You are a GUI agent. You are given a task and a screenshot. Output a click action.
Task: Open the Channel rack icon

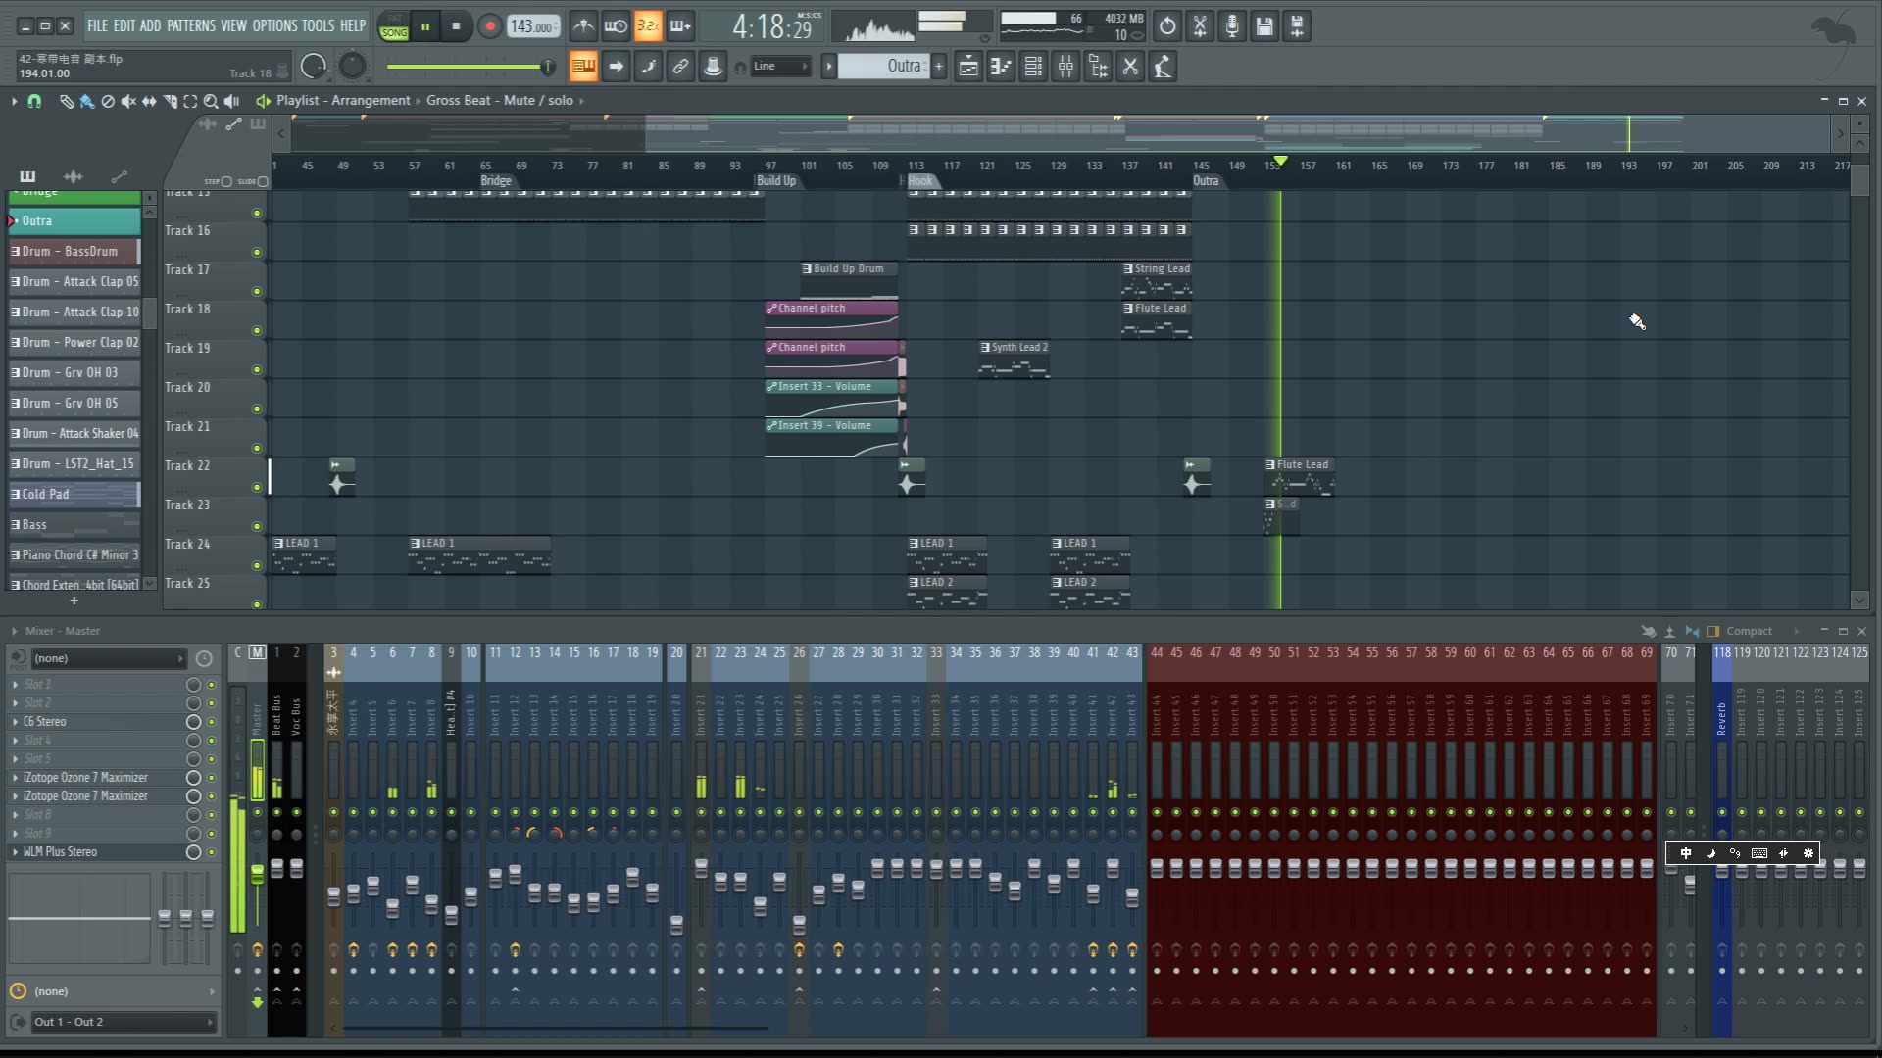coord(1033,67)
